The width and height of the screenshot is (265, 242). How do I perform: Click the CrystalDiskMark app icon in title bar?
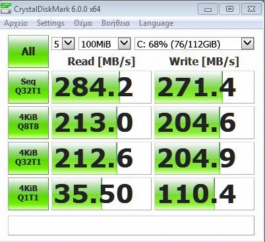(x=6, y=9)
